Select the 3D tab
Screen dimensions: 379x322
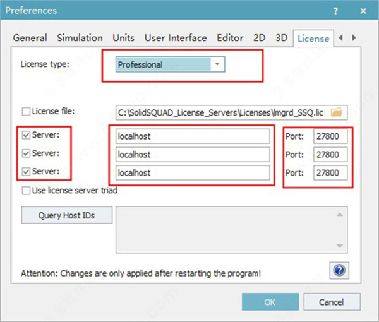click(281, 38)
